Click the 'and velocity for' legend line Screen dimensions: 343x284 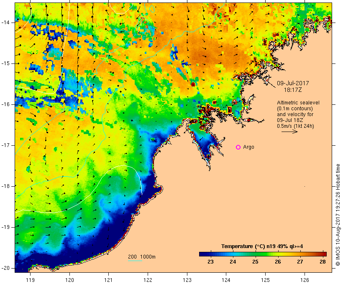click(x=295, y=114)
